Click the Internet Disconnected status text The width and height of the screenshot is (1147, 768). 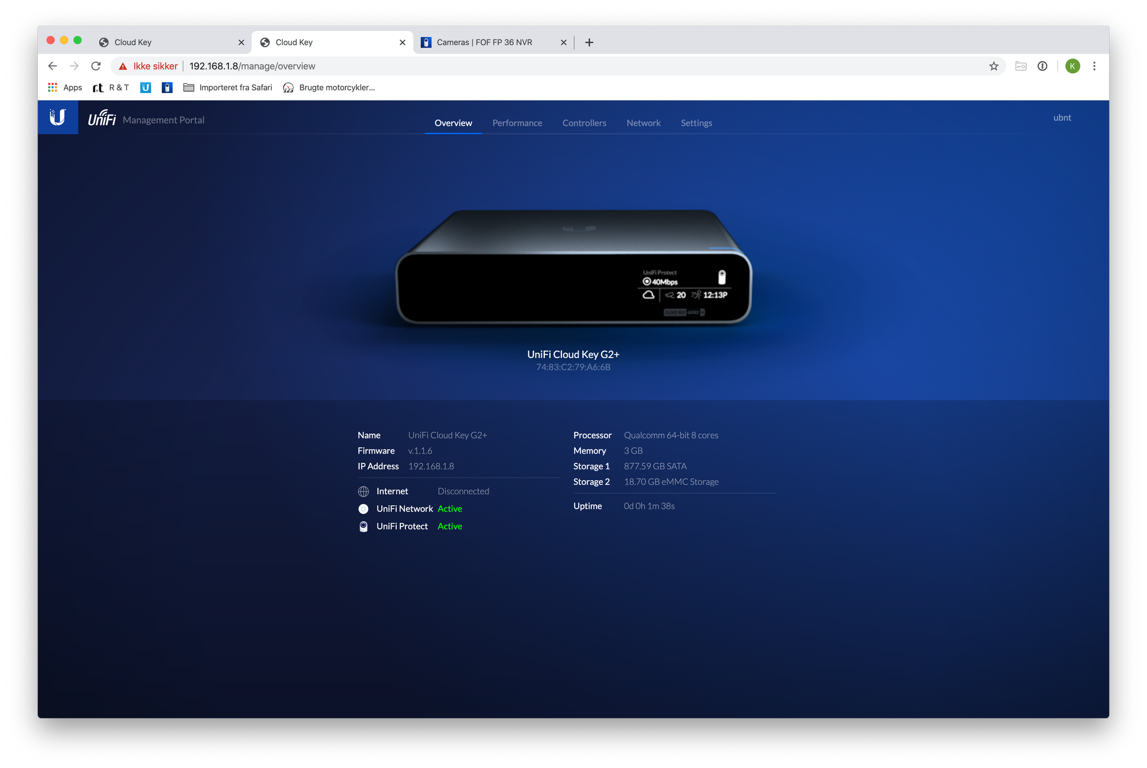click(463, 492)
